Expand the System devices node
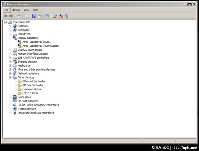Screen dimensions: 199x151 (x=10, y=109)
